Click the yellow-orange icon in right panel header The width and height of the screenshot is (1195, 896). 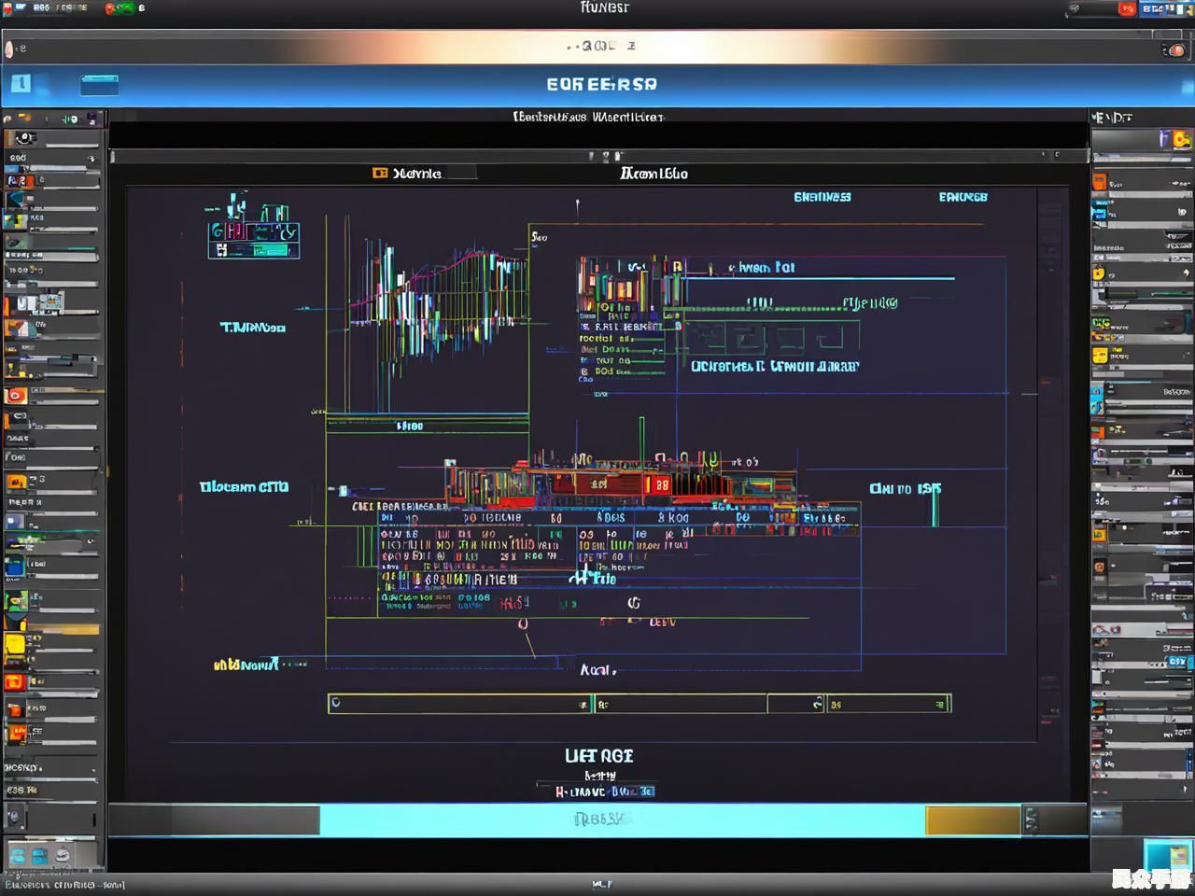pyautogui.click(x=1181, y=140)
